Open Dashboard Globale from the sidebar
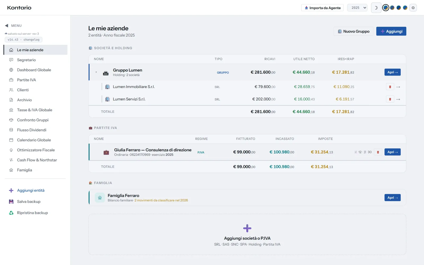The width and height of the screenshot is (424, 265). point(36,70)
